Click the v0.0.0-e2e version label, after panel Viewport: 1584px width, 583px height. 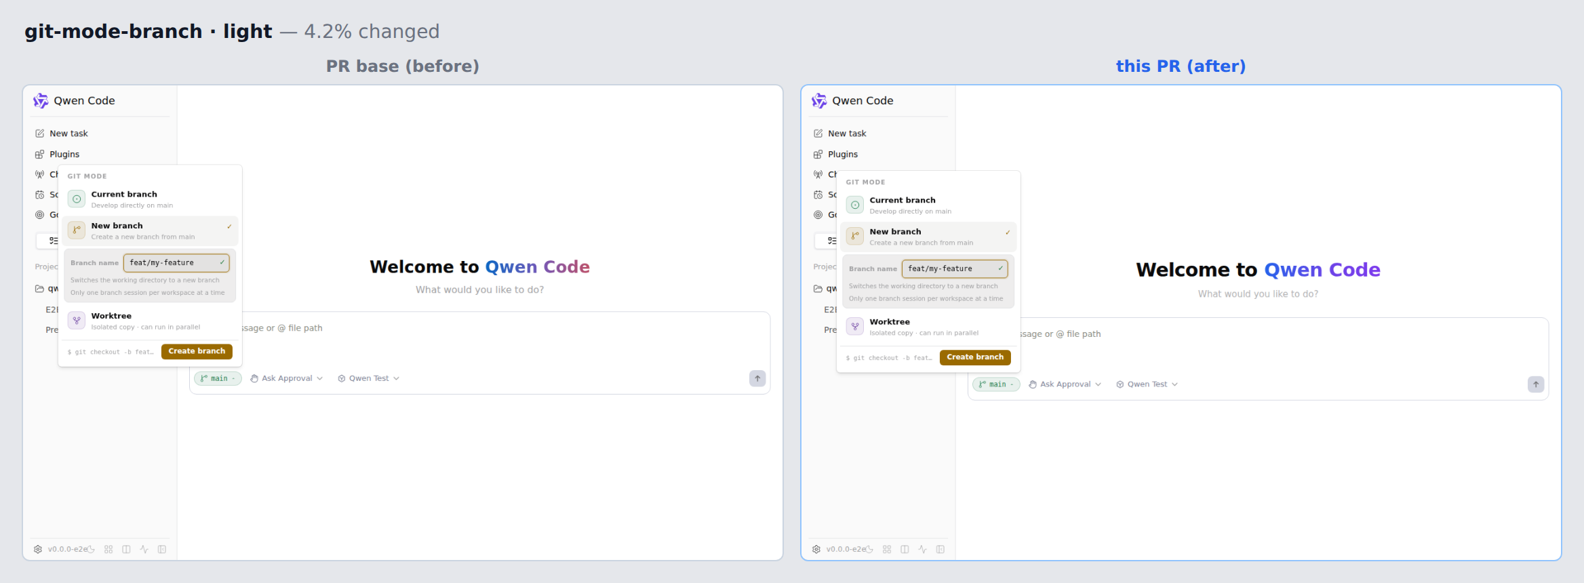click(846, 549)
